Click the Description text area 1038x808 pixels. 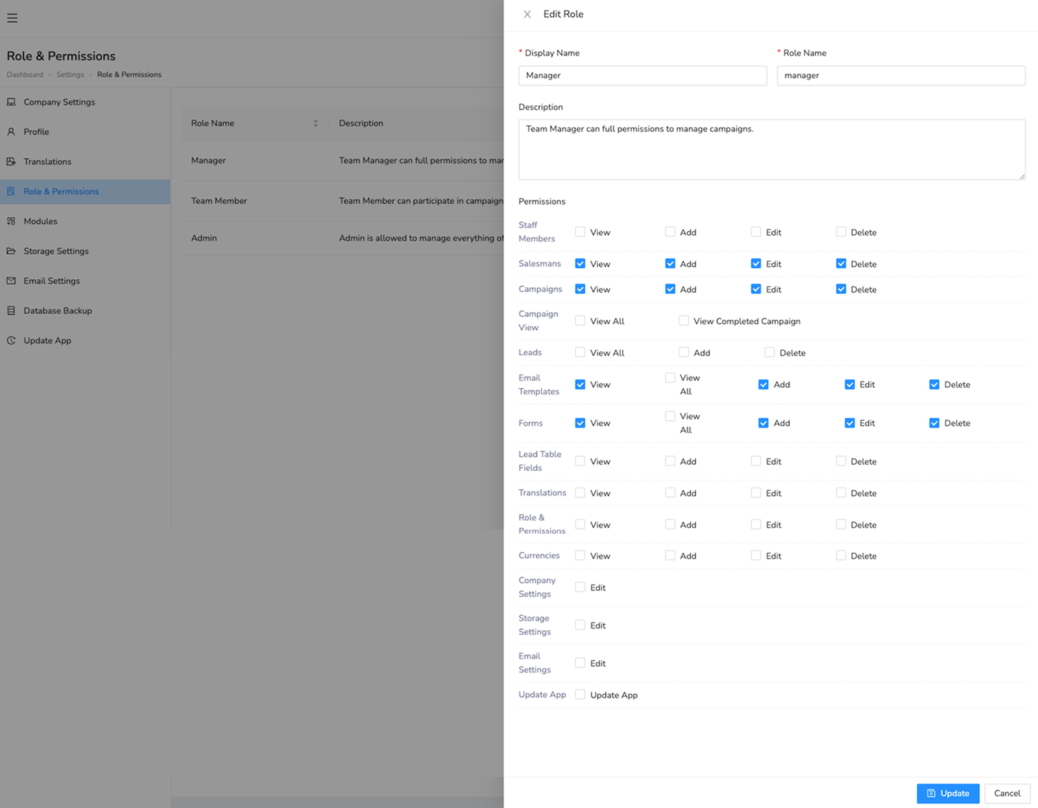point(772,149)
